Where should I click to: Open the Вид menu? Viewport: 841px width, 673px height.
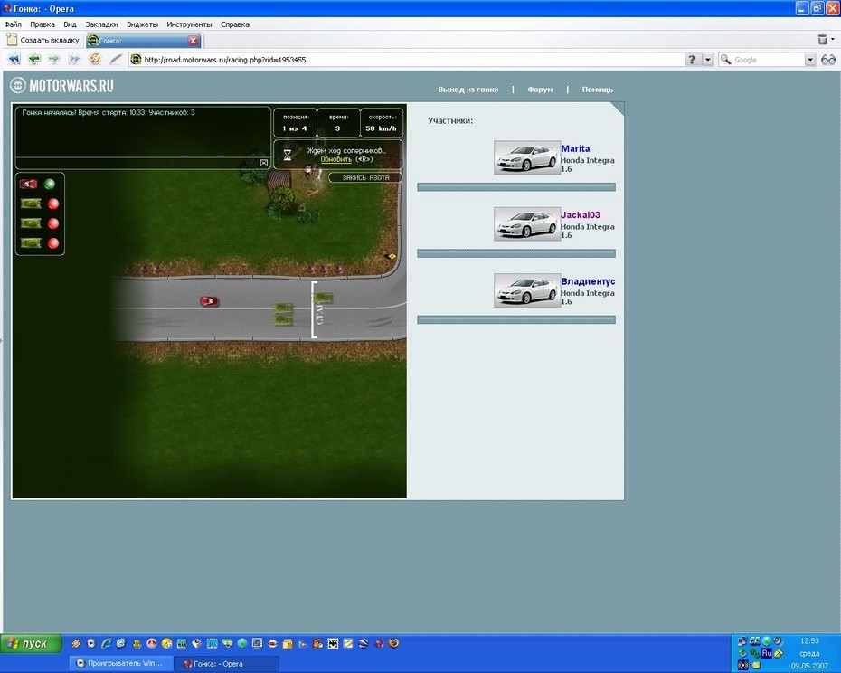(x=70, y=24)
